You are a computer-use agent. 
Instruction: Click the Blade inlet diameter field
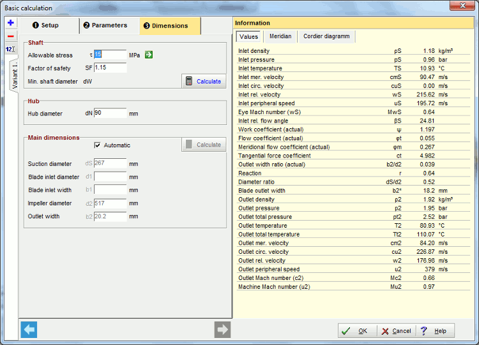(x=110, y=176)
